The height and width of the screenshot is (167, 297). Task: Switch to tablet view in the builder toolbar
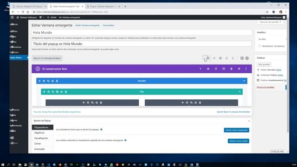point(226,58)
